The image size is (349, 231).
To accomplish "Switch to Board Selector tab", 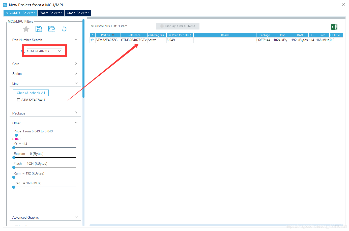I will [51, 13].
